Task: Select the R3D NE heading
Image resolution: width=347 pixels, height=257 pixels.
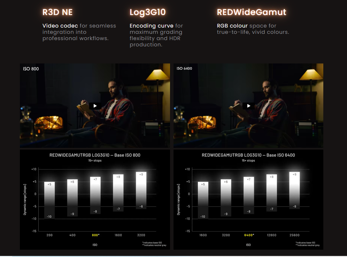Action: point(57,12)
